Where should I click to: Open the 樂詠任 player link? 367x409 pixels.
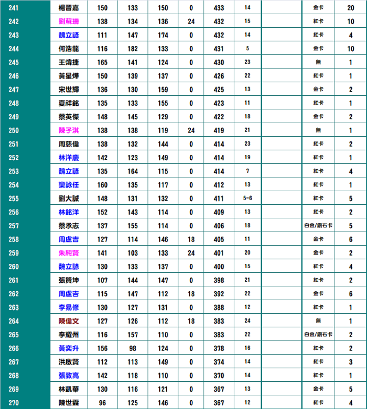pyautogui.click(x=69, y=184)
